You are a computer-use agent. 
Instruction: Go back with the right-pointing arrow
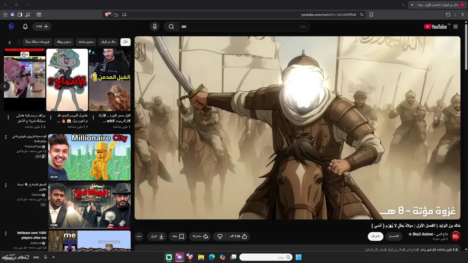(x=463, y=15)
